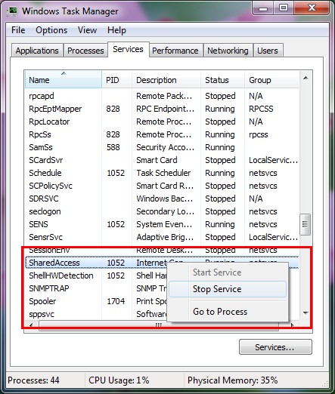Select the sppsvc service row

(x=96, y=314)
